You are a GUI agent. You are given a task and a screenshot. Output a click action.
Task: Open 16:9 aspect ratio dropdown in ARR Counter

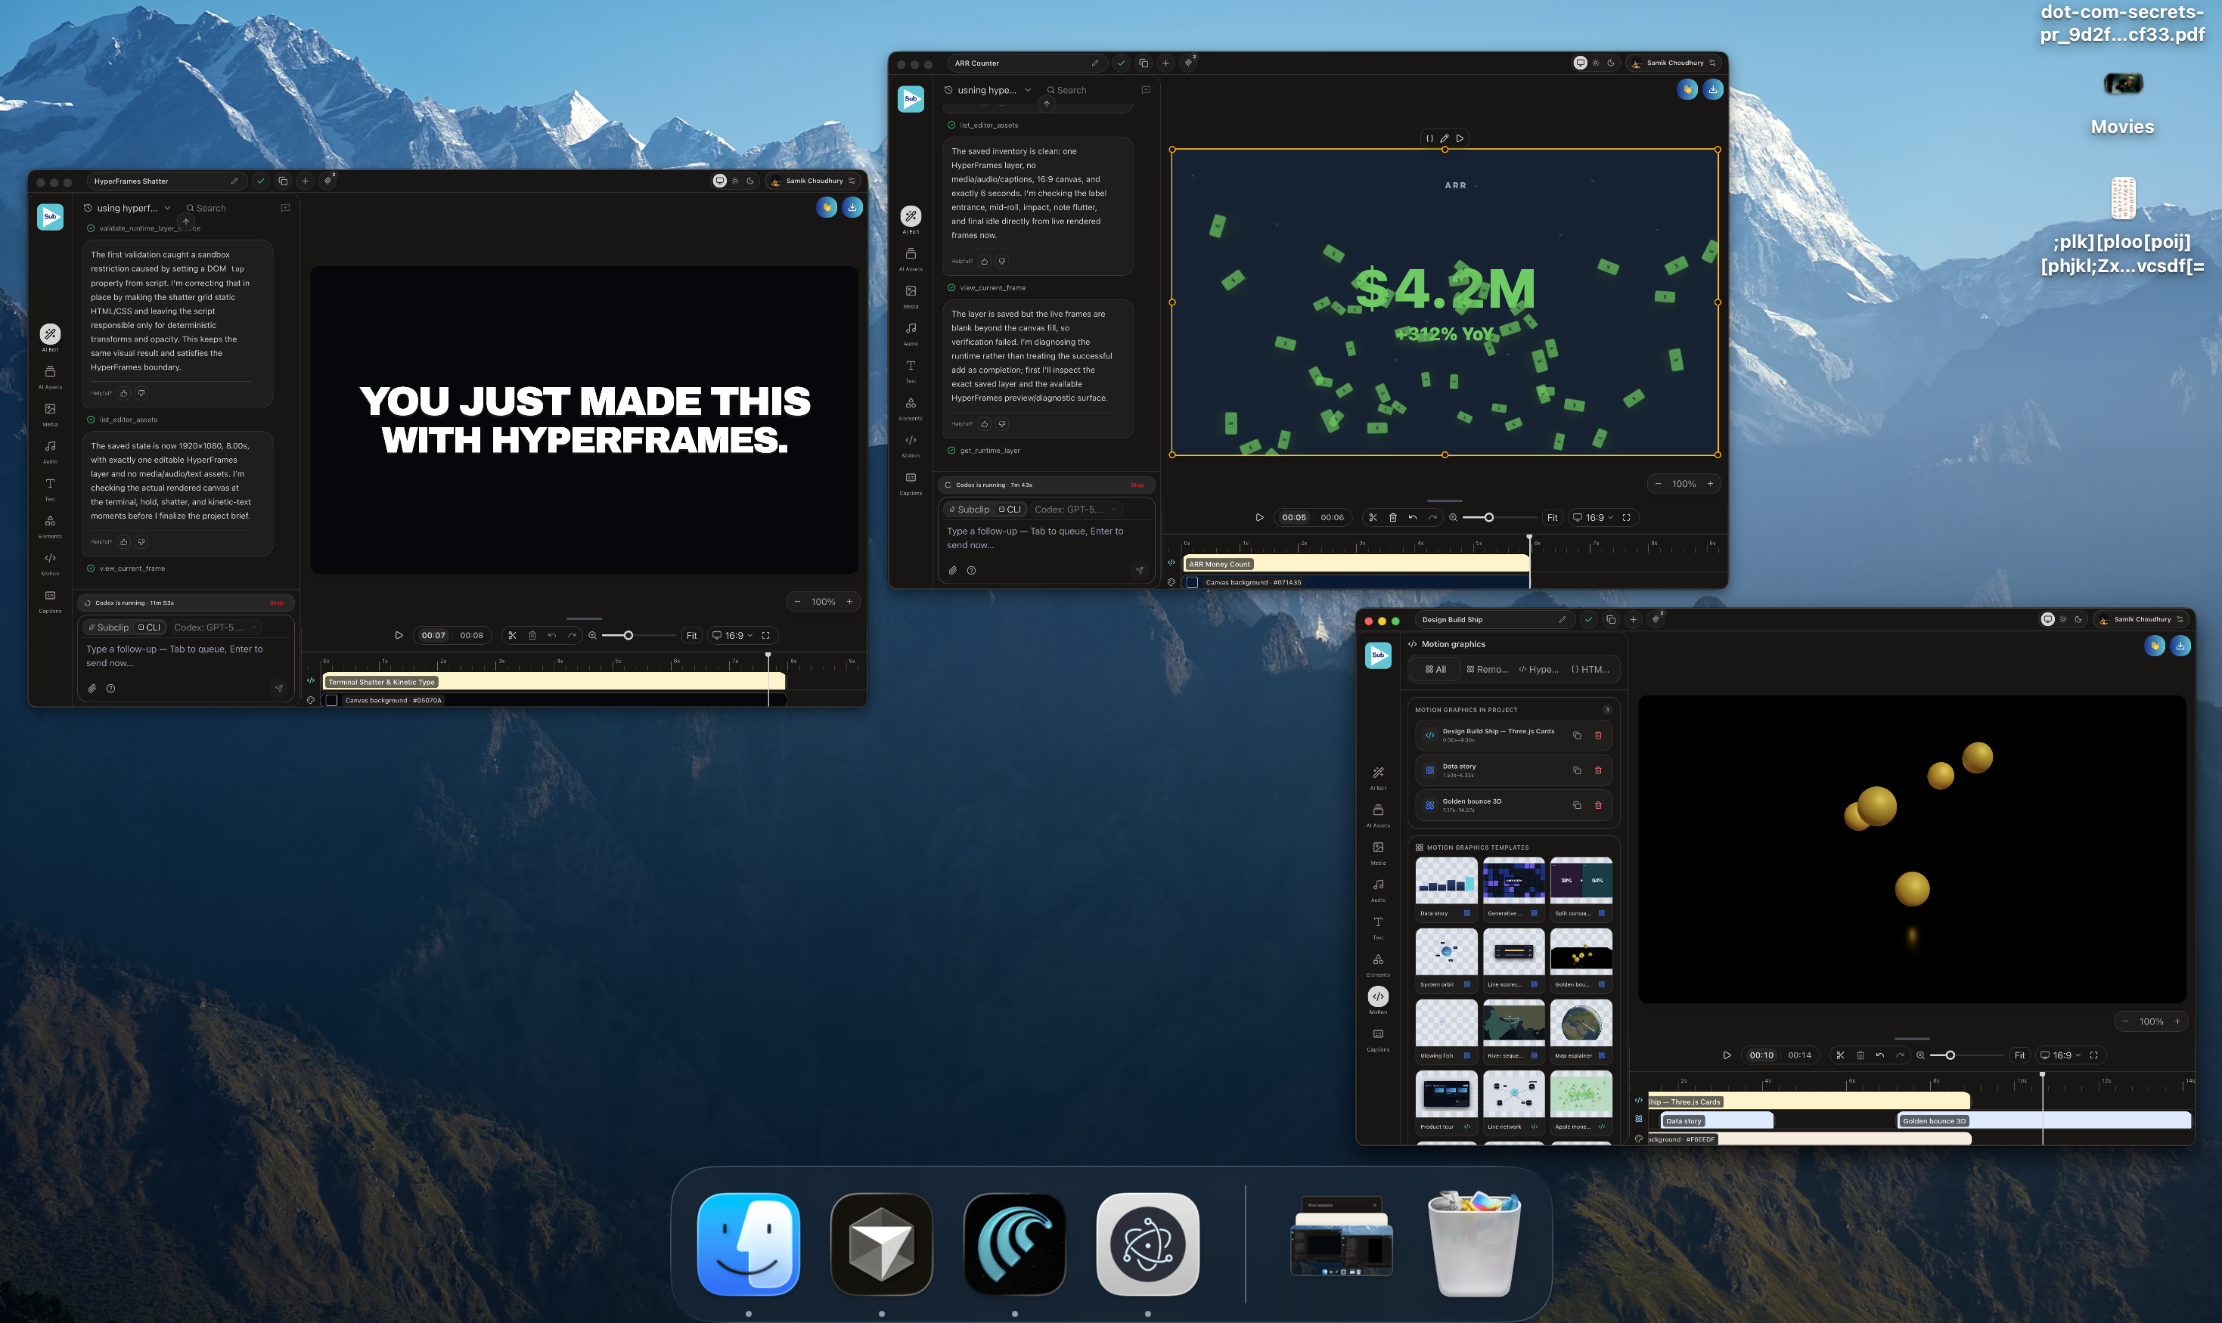1593,518
